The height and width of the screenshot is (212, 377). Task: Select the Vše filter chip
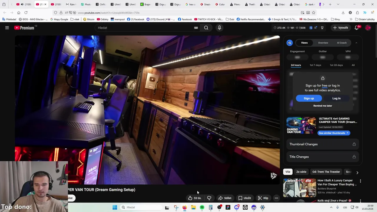288,172
